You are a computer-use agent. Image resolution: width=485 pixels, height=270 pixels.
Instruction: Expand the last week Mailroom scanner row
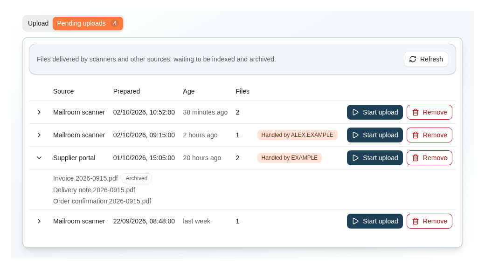(x=39, y=221)
